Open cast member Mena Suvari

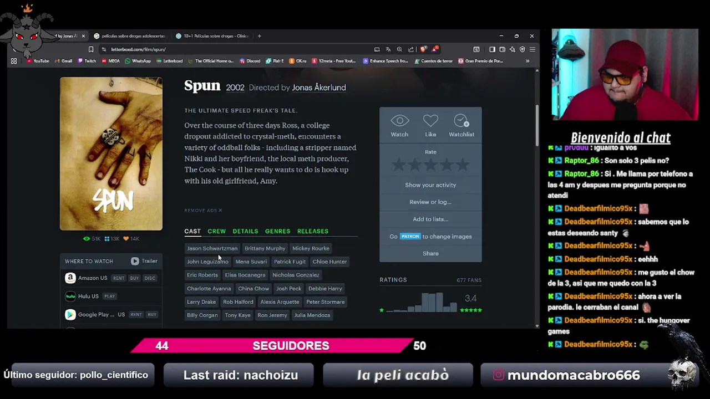[251, 262]
